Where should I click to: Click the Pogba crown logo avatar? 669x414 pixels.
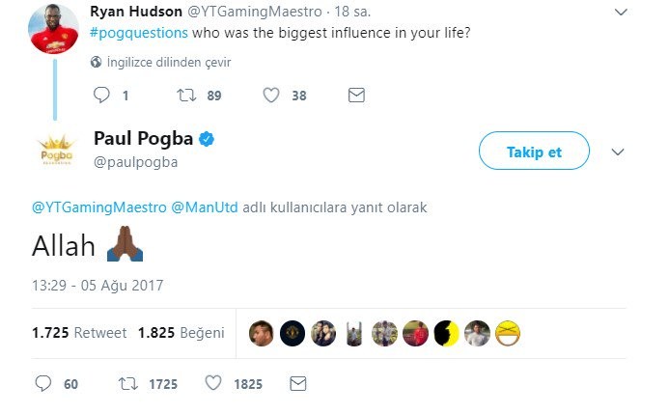(57, 152)
